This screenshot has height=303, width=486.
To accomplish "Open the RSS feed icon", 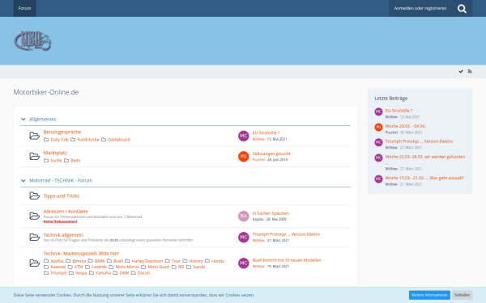I will (470, 71).
